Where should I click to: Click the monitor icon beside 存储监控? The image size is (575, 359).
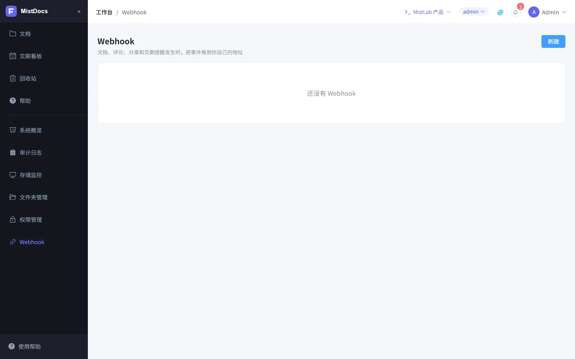click(x=13, y=175)
